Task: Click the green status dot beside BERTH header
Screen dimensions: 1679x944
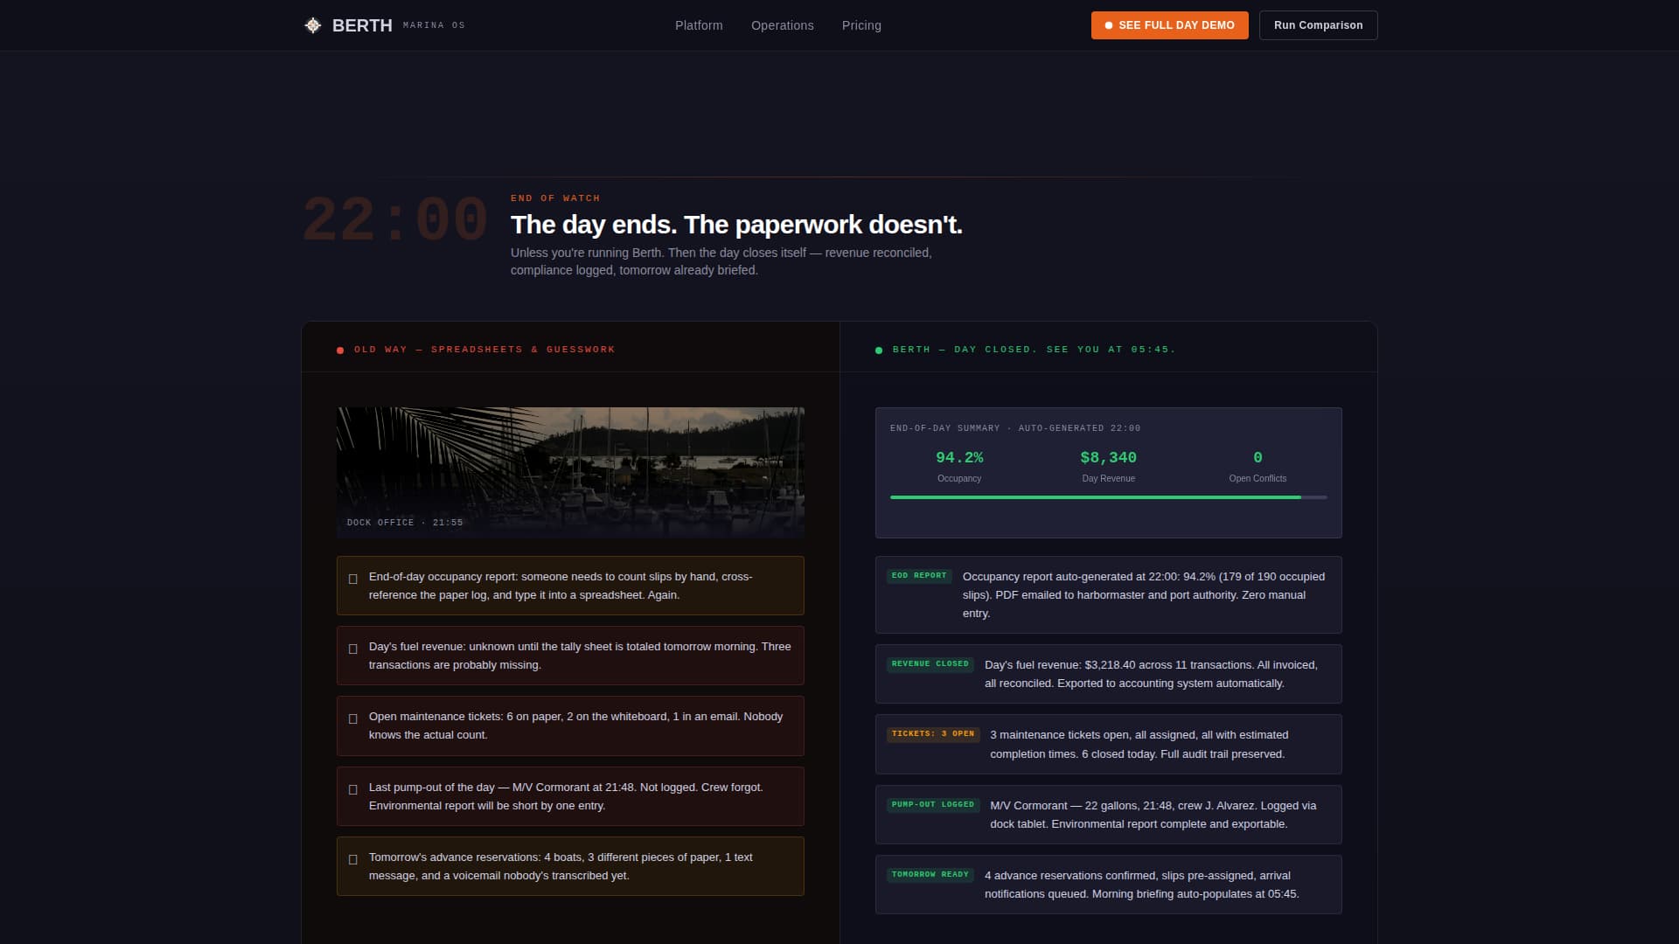Action: click(878, 349)
